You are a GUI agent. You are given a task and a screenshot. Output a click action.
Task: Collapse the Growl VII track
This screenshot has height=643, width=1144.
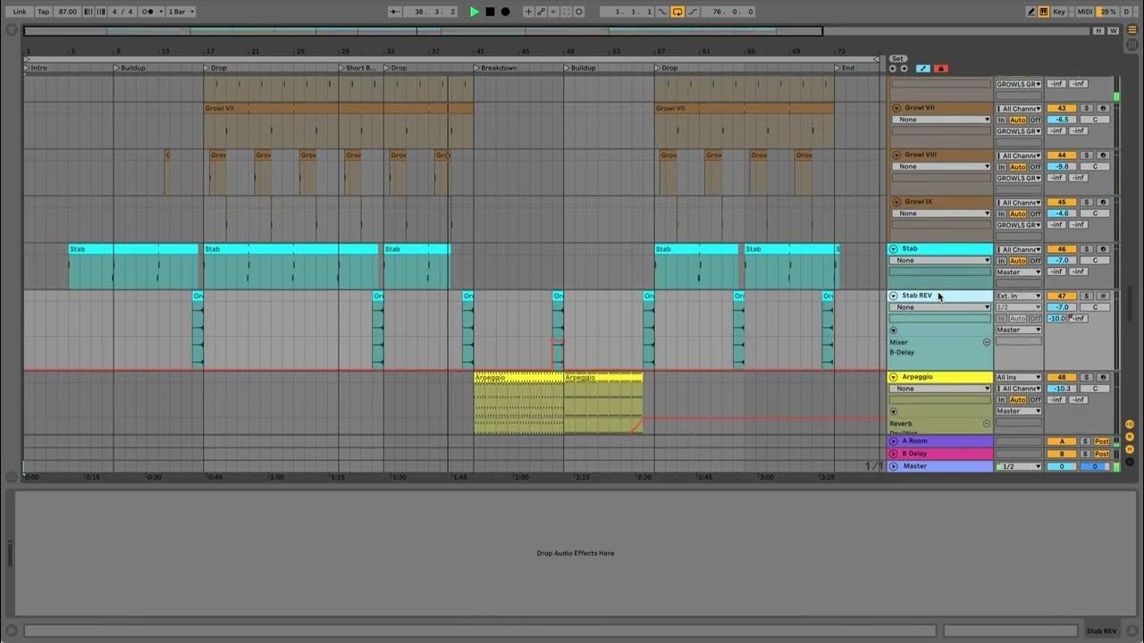896,107
